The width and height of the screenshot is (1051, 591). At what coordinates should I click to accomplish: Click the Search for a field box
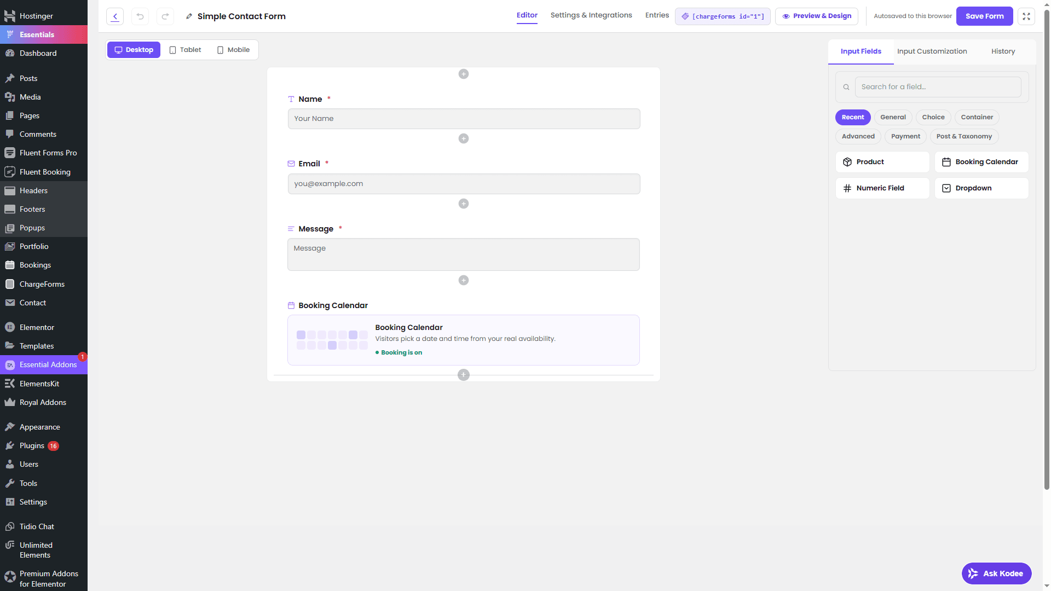click(938, 87)
